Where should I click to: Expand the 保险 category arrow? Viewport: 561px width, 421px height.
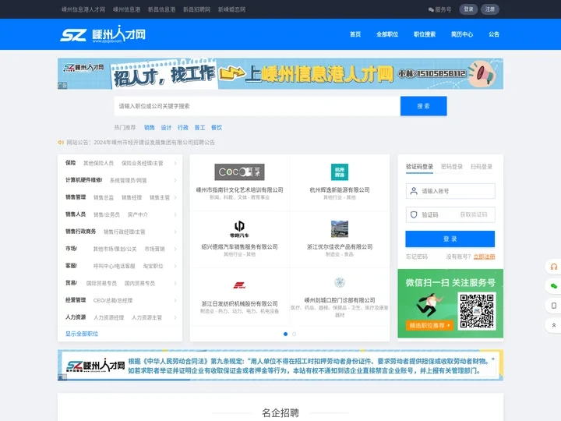(175, 163)
